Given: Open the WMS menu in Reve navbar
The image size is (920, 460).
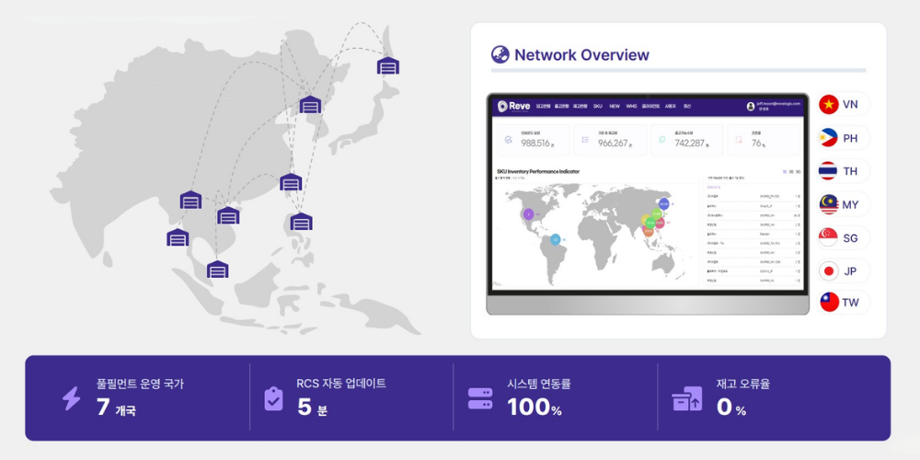Looking at the screenshot, I should pyautogui.click(x=631, y=106).
